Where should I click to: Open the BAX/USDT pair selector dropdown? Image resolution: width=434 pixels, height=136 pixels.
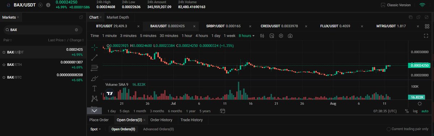point(40,5)
